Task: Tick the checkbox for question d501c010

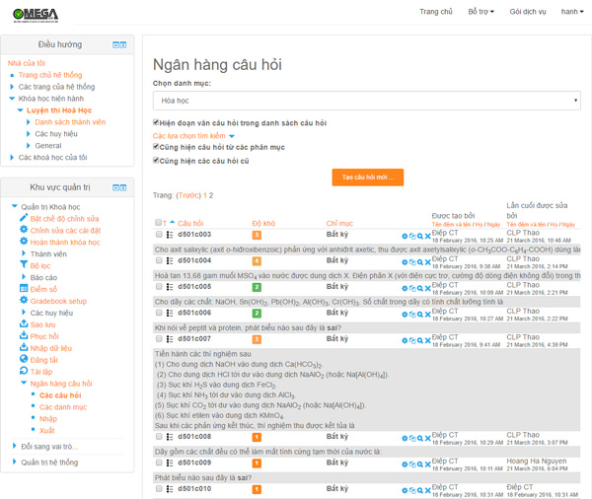Action: click(159, 488)
